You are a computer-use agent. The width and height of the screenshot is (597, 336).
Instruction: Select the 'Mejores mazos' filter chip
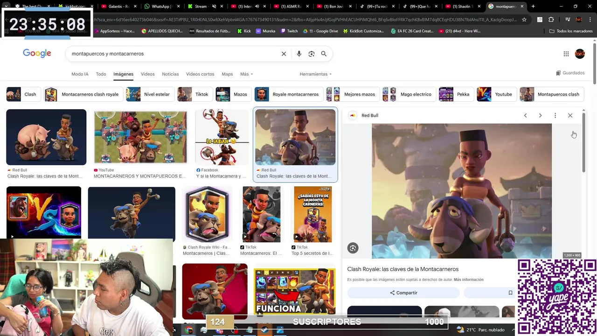353,94
